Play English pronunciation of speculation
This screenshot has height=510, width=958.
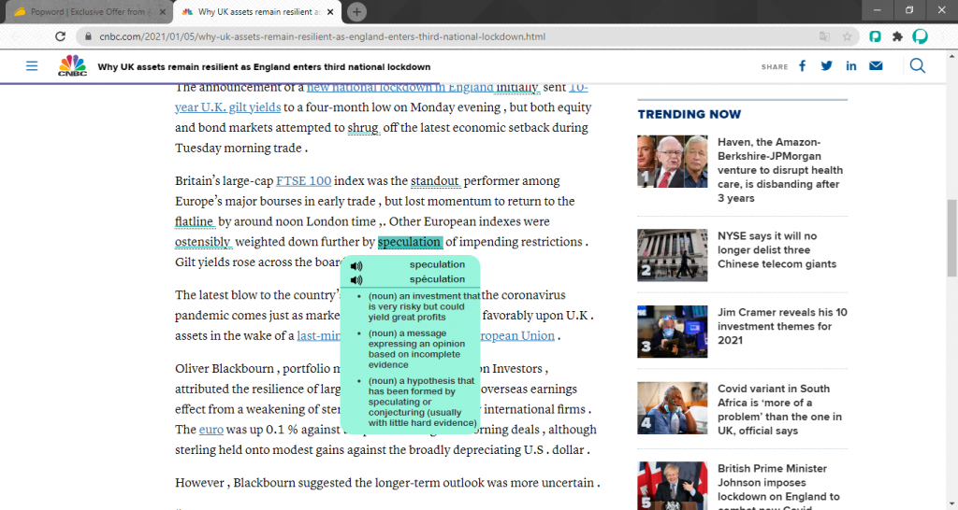[356, 265]
